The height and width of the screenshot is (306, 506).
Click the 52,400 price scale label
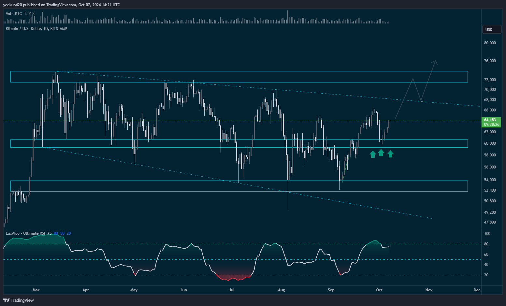[x=490, y=190]
